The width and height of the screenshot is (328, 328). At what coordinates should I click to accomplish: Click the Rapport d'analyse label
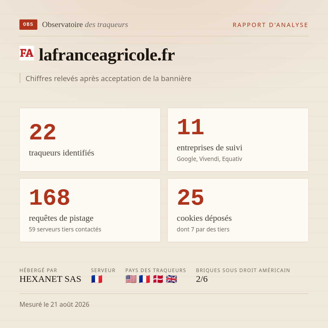tap(271, 25)
